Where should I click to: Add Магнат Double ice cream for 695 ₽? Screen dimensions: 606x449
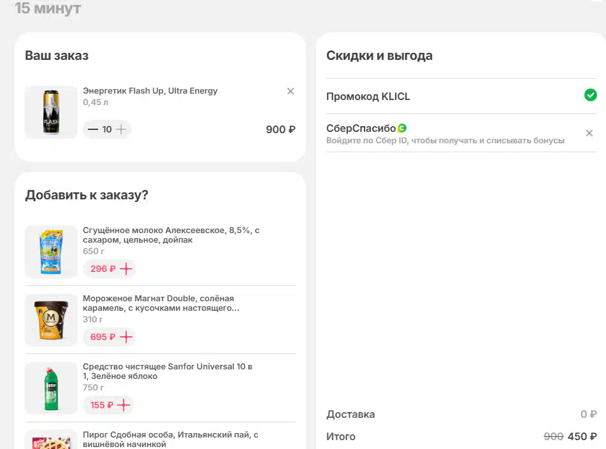[110, 337]
